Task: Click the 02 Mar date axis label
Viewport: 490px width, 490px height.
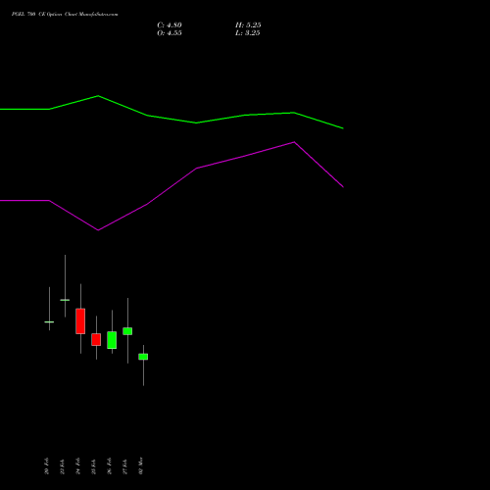Action: (x=141, y=465)
